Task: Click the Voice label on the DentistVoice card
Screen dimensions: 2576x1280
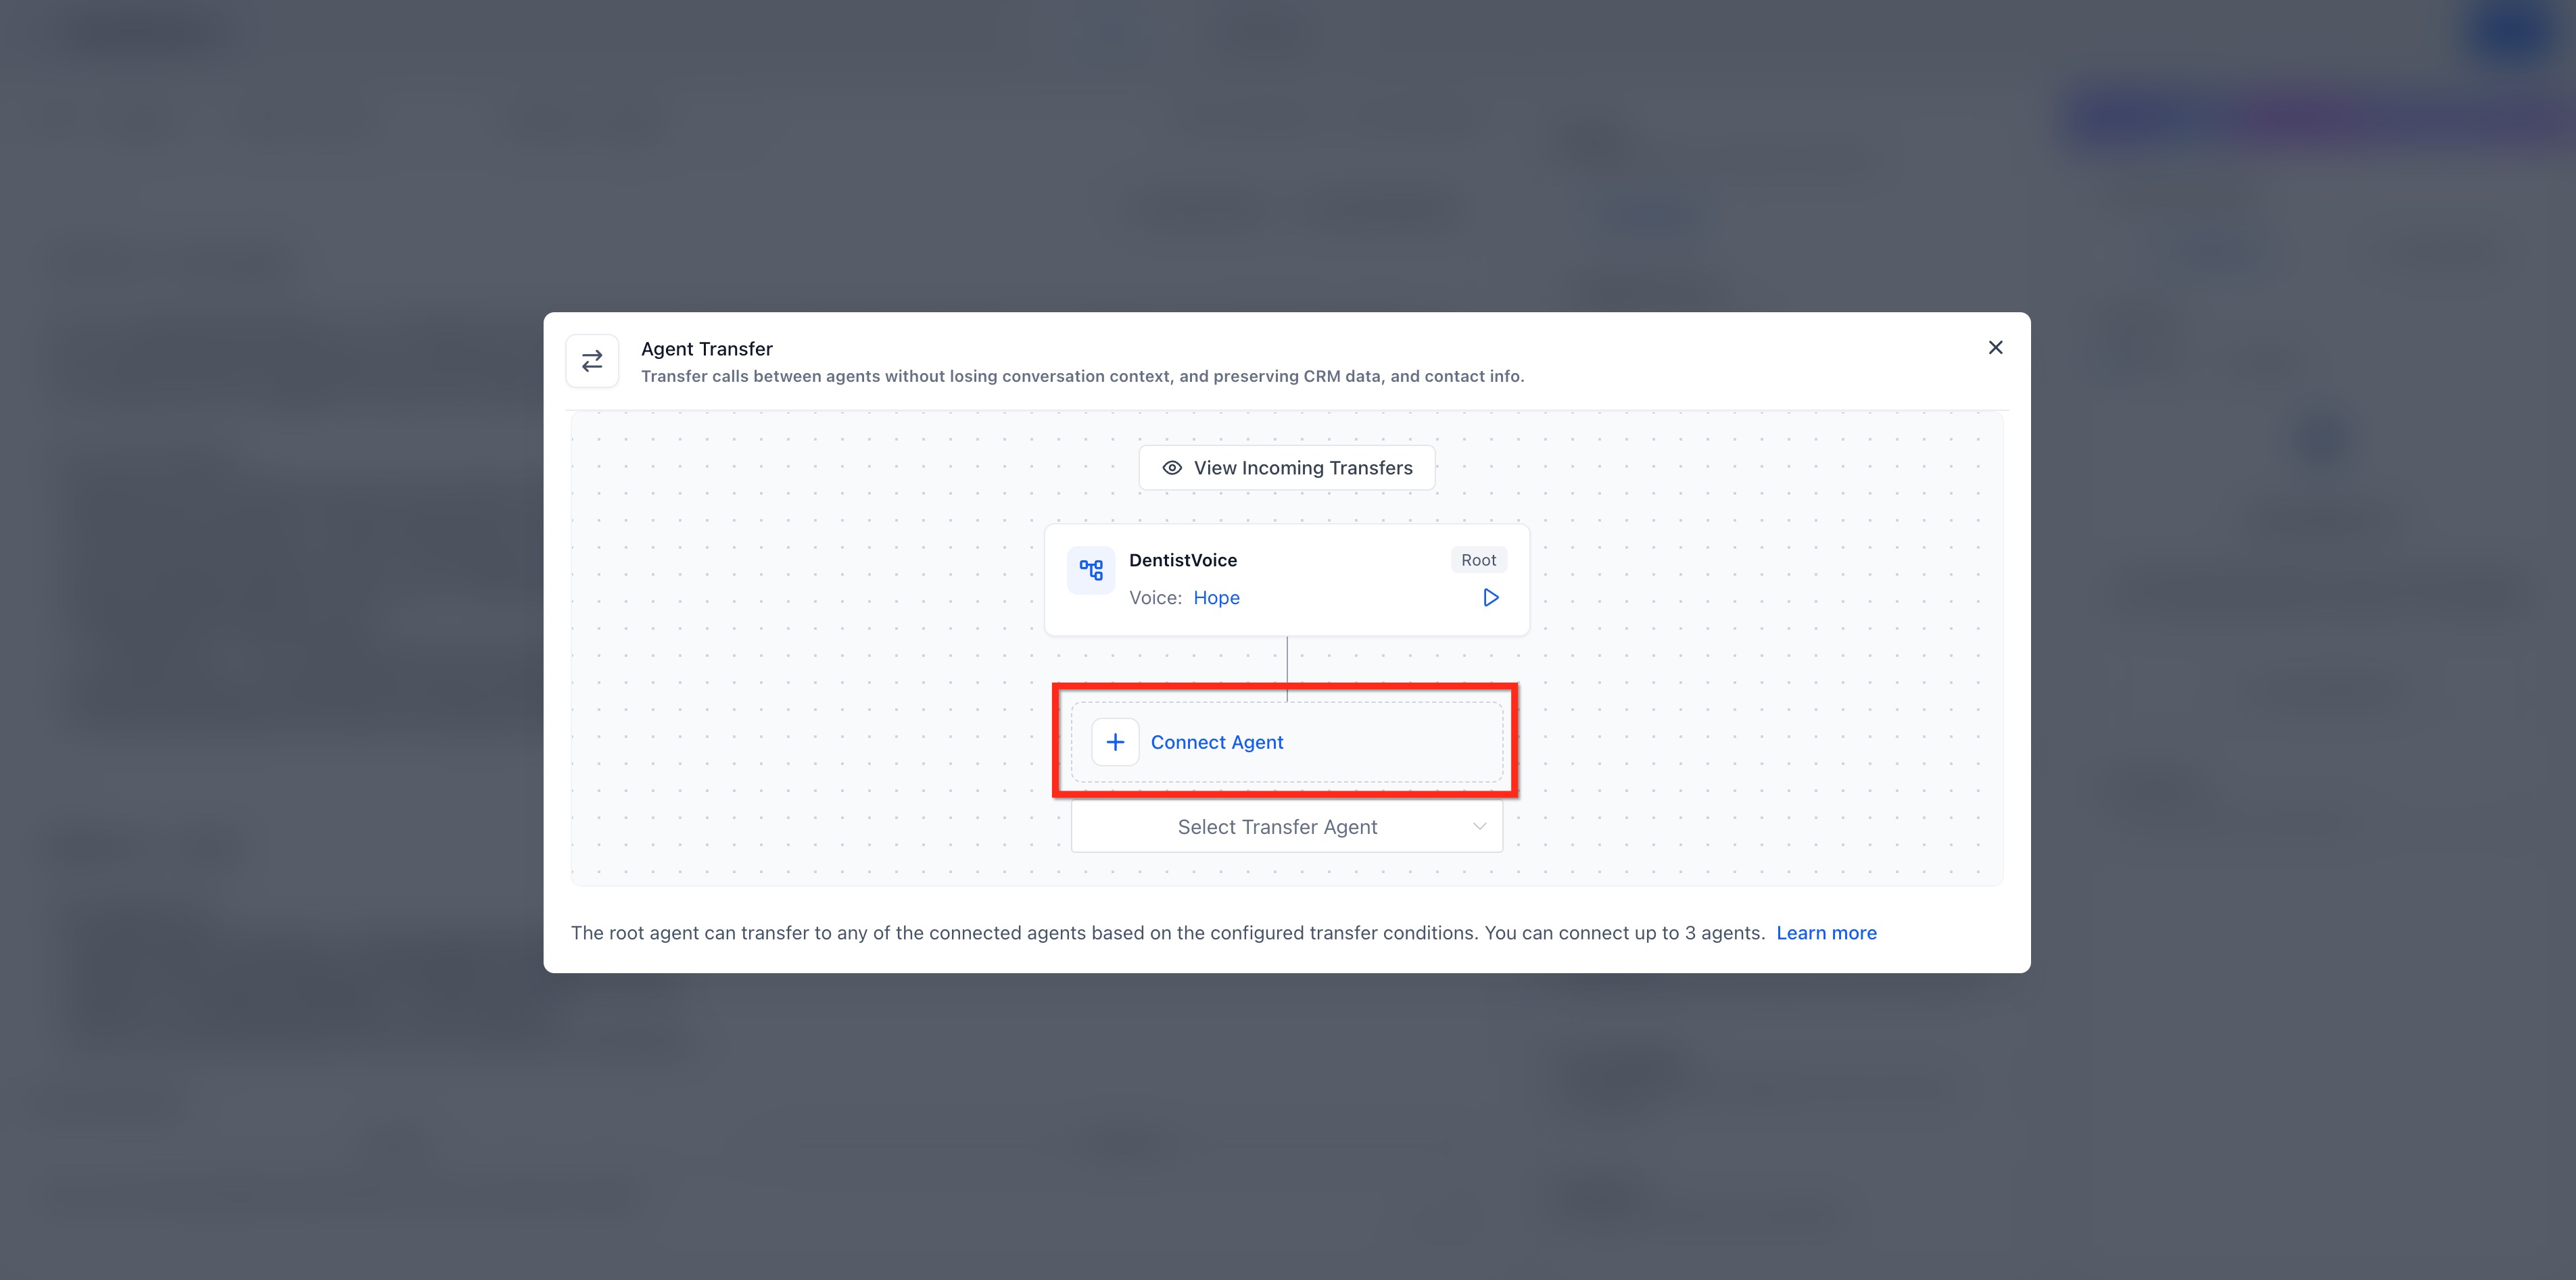Action: 1155,597
